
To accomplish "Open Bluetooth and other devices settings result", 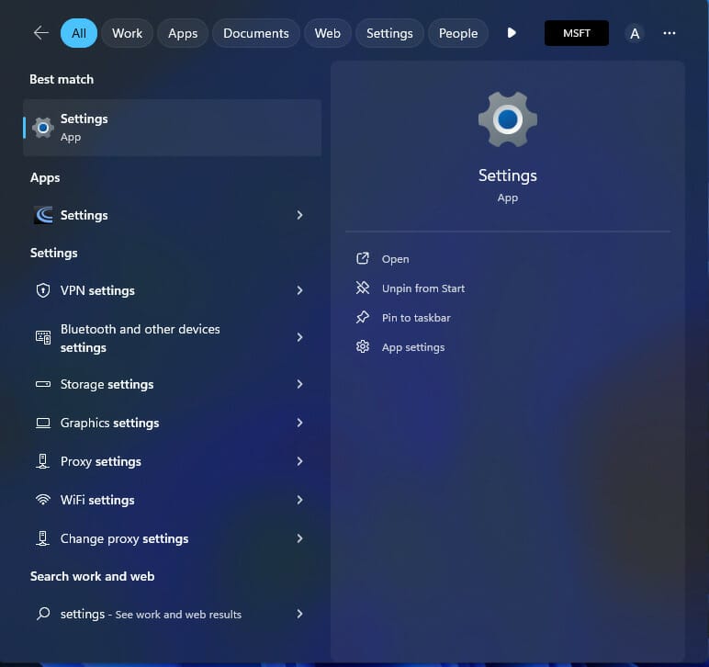I will [x=173, y=337].
